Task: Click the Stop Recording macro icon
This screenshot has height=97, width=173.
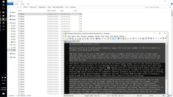Action: [x=136, y=39]
